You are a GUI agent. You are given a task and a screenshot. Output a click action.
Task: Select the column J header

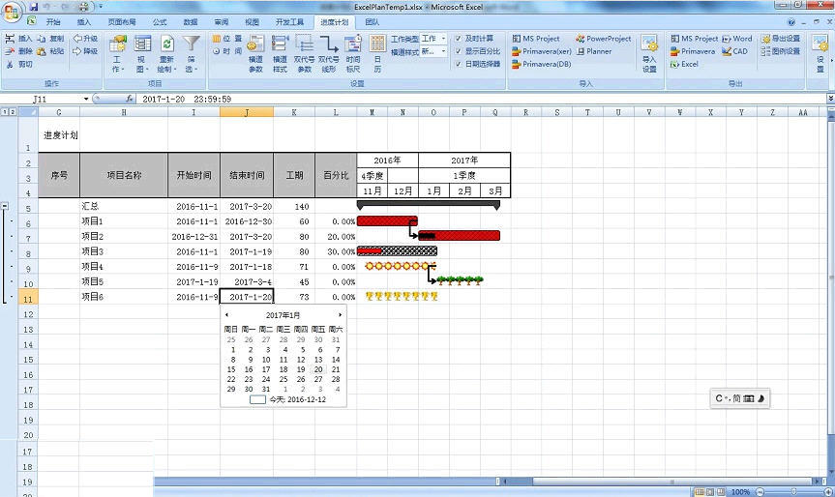pos(247,112)
